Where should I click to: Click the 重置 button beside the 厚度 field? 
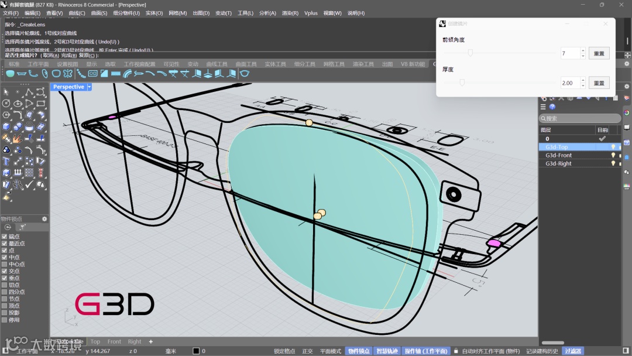[x=599, y=83]
